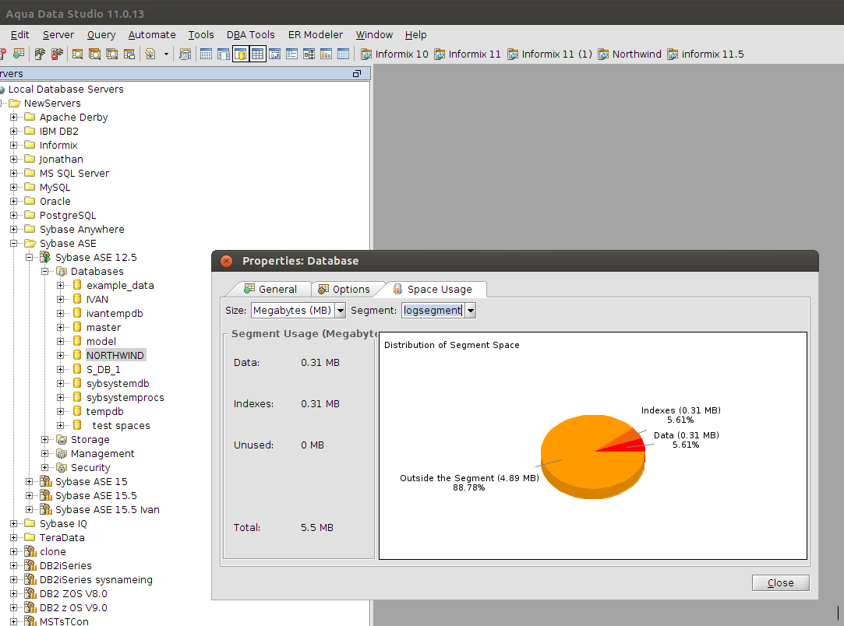
Task: Open the informix 11.5 server shortcut
Action: pyautogui.click(x=705, y=54)
